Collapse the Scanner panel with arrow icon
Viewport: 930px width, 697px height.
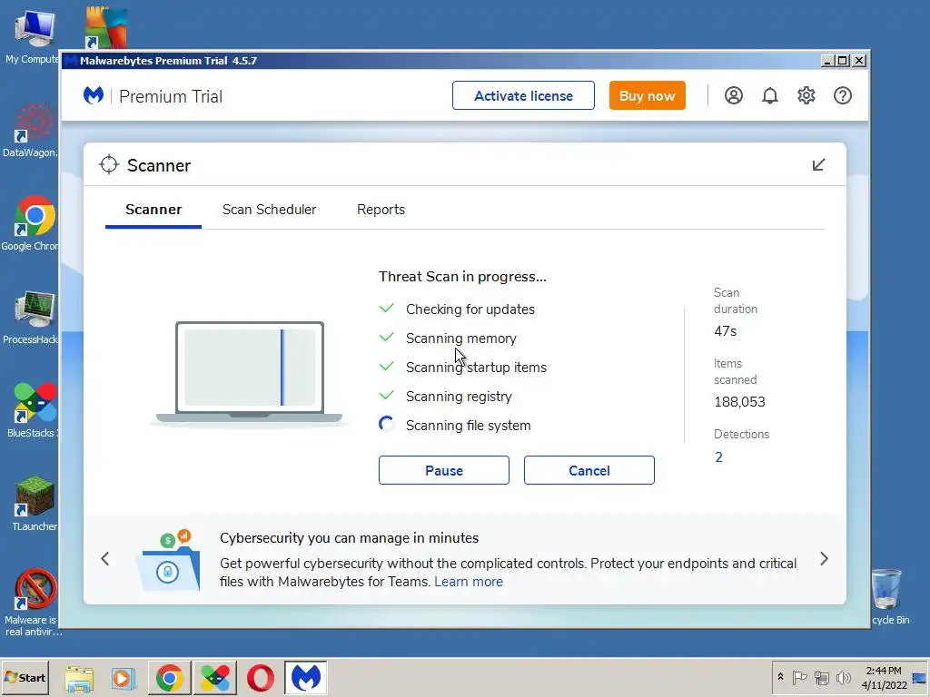pyautogui.click(x=818, y=165)
